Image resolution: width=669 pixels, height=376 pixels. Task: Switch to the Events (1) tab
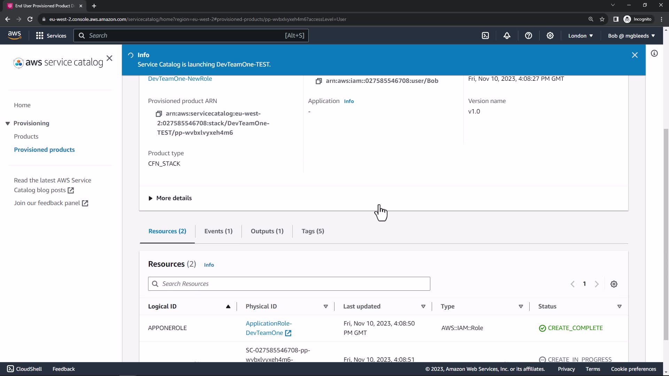tap(218, 231)
